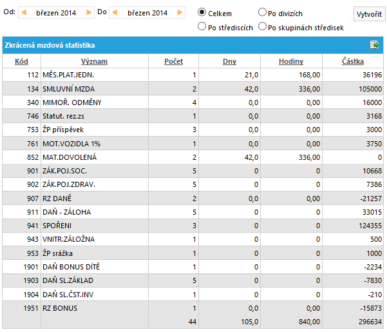The image size is (387, 332).
Task: Click the Do field showing březen 2014
Action: coord(147,13)
